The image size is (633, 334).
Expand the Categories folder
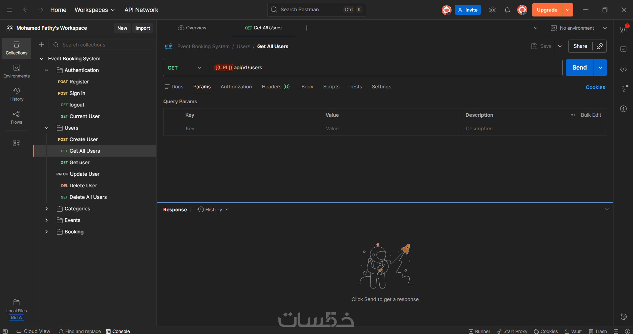click(47, 209)
